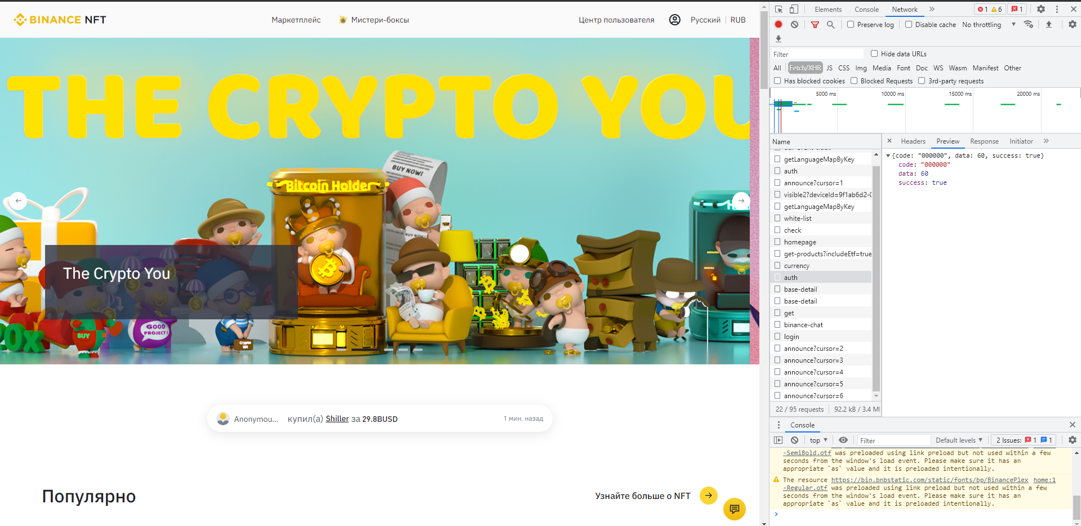Open Console settings gear

pos(1072,440)
